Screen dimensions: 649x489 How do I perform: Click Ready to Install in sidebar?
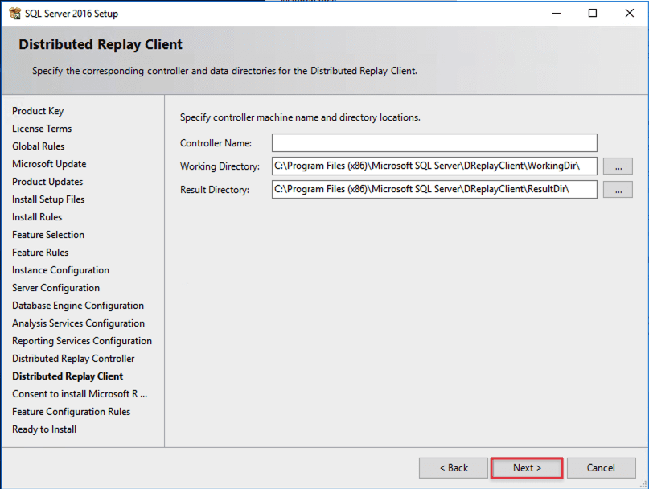coord(44,429)
